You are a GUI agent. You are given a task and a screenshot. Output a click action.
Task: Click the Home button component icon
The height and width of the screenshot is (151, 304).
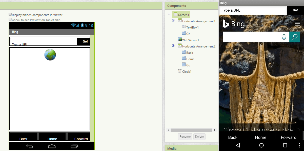pyautogui.click(x=184, y=58)
